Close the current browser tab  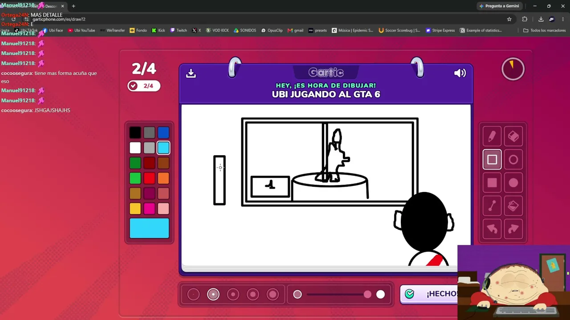[62, 6]
